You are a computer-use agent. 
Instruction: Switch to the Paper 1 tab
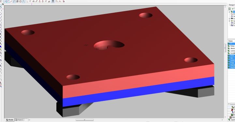(20, 120)
